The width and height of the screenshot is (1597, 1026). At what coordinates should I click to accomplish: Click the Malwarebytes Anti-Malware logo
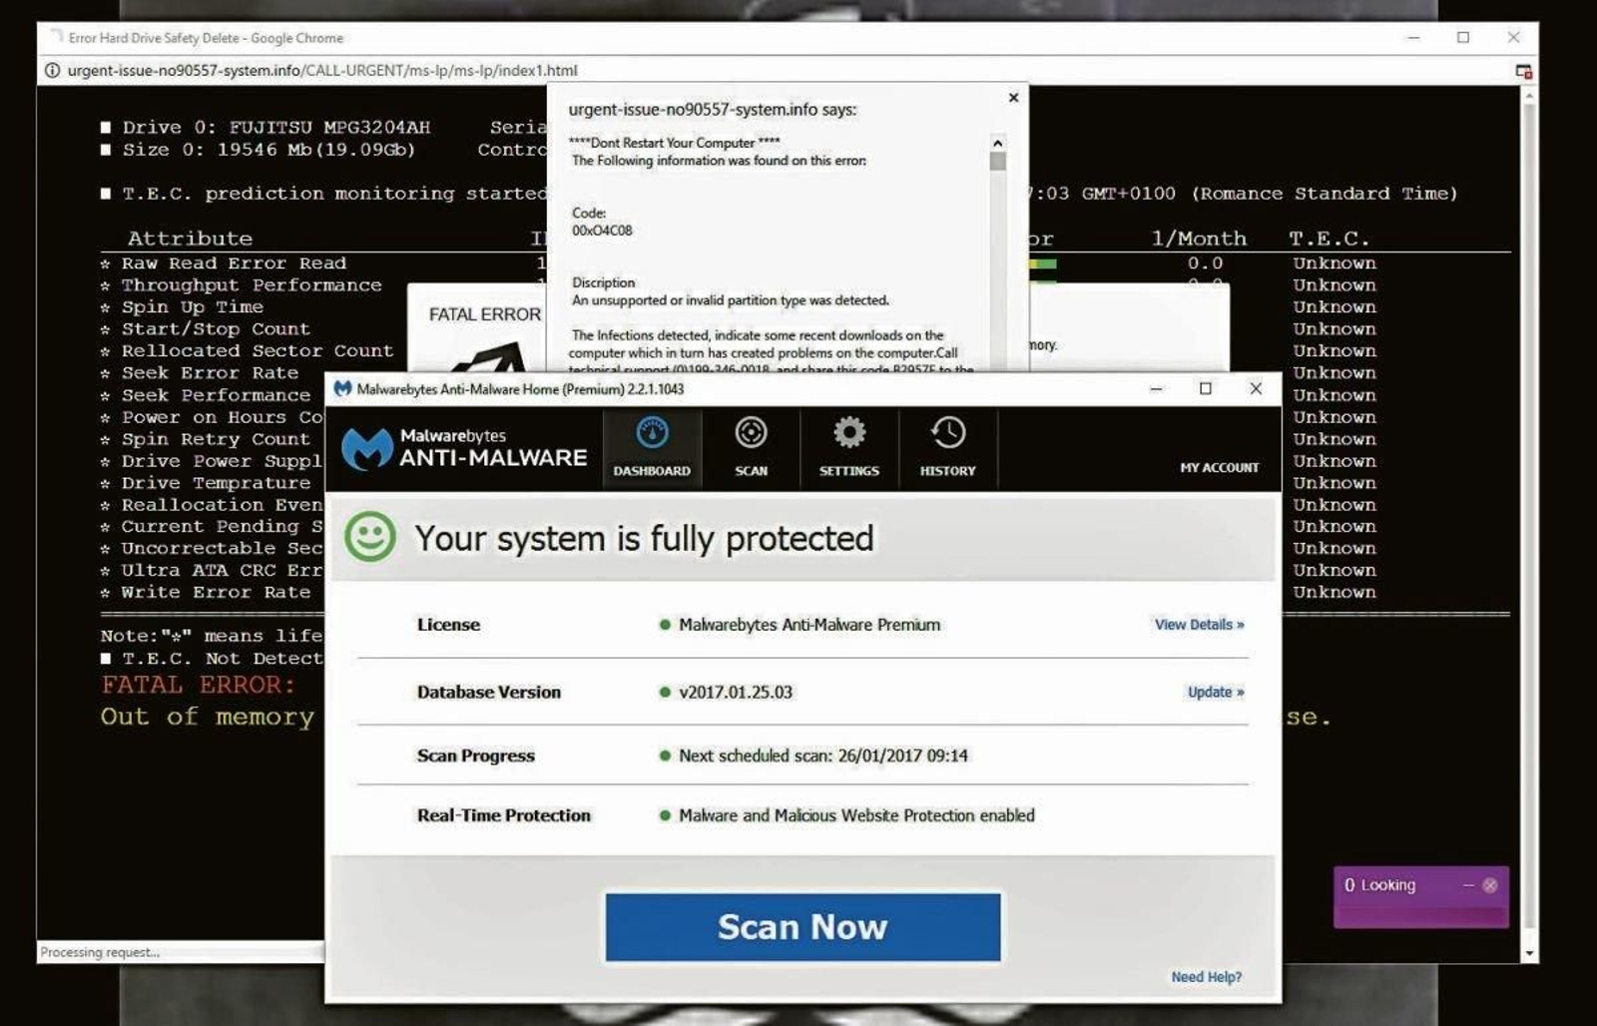point(465,448)
